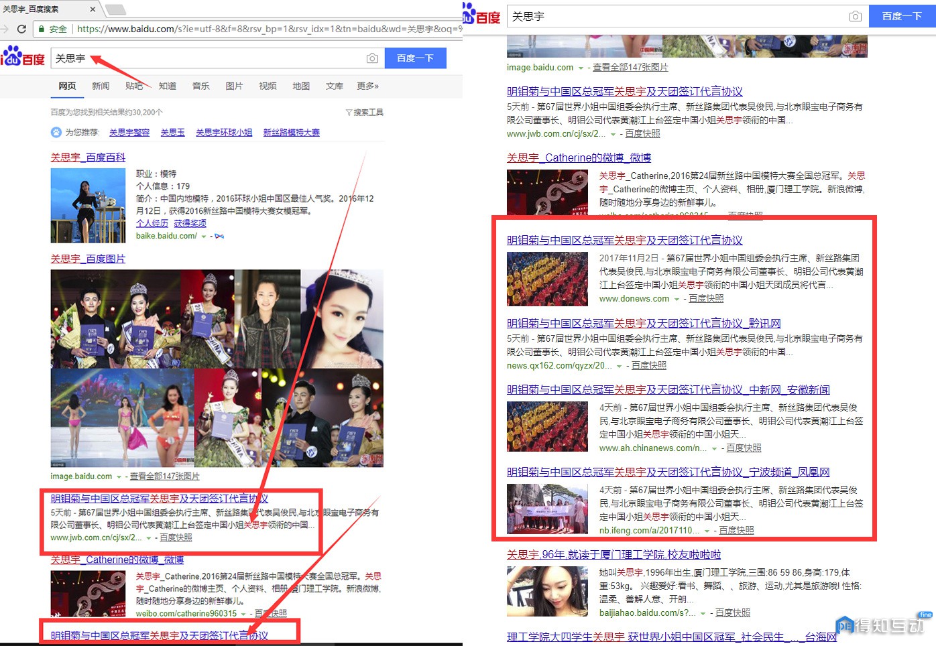Open suggested search 关思王
The height and width of the screenshot is (646, 936).
(x=173, y=133)
